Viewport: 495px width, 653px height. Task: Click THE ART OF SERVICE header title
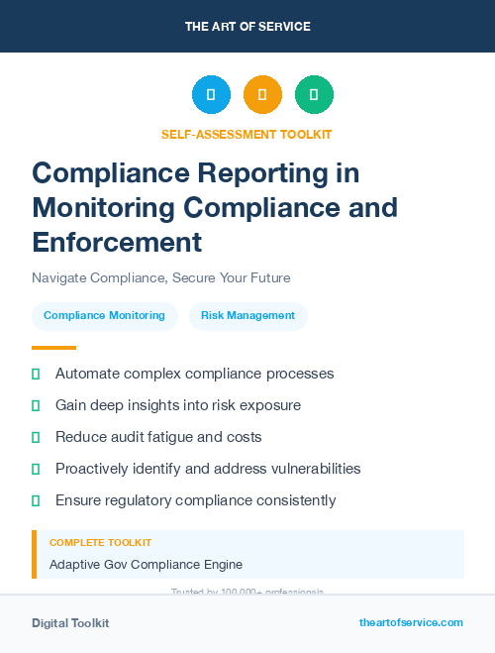coord(247,27)
